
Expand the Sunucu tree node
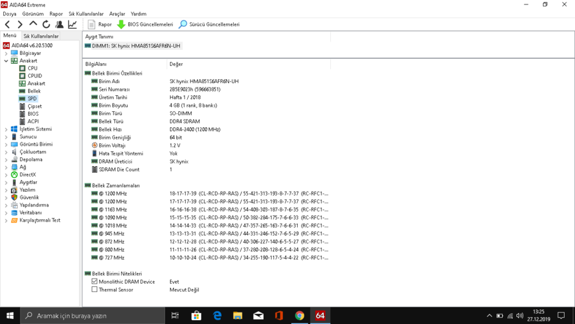point(6,137)
